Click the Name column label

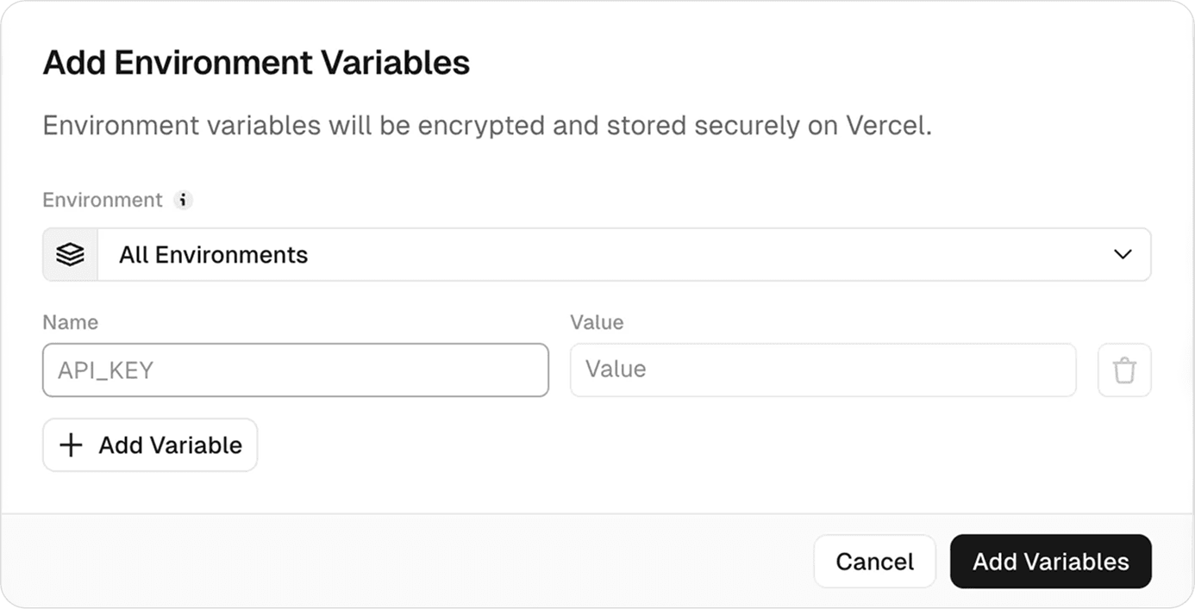coord(70,322)
